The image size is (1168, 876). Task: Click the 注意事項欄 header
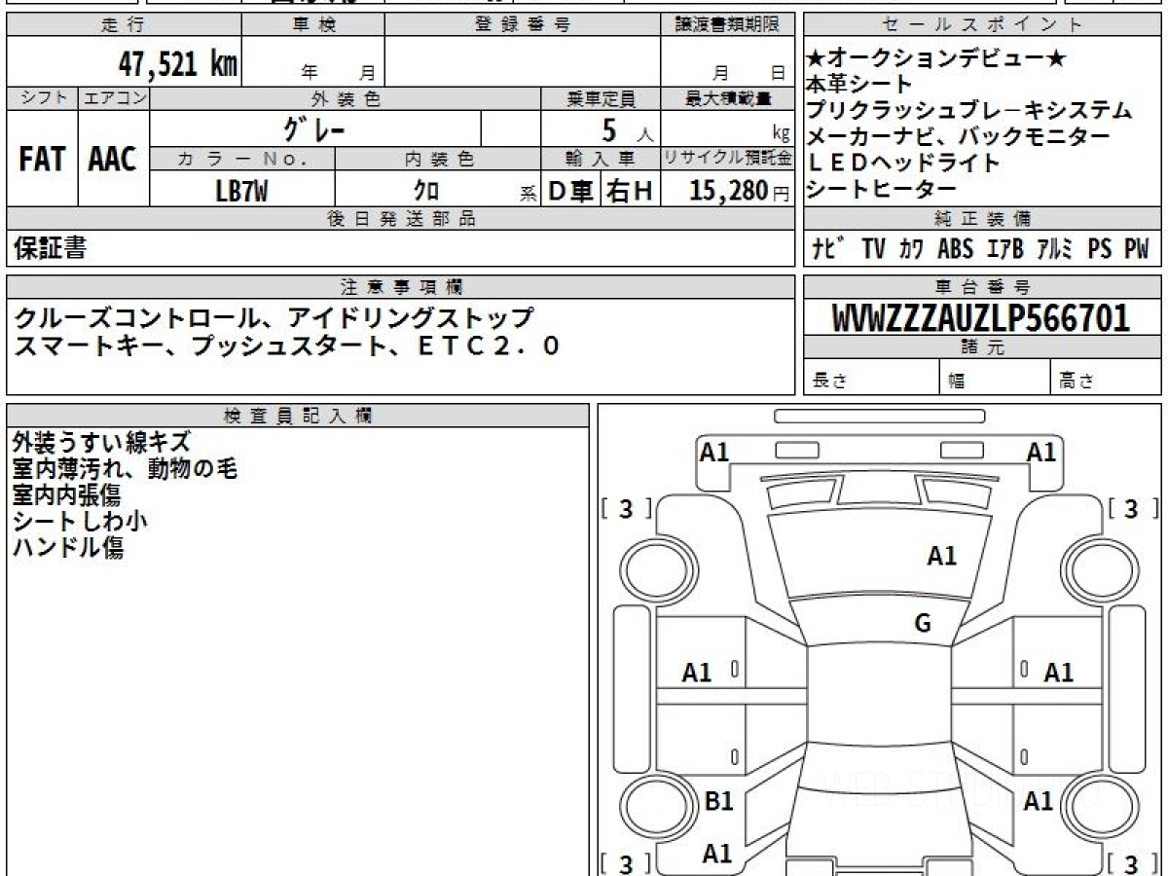pos(400,286)
